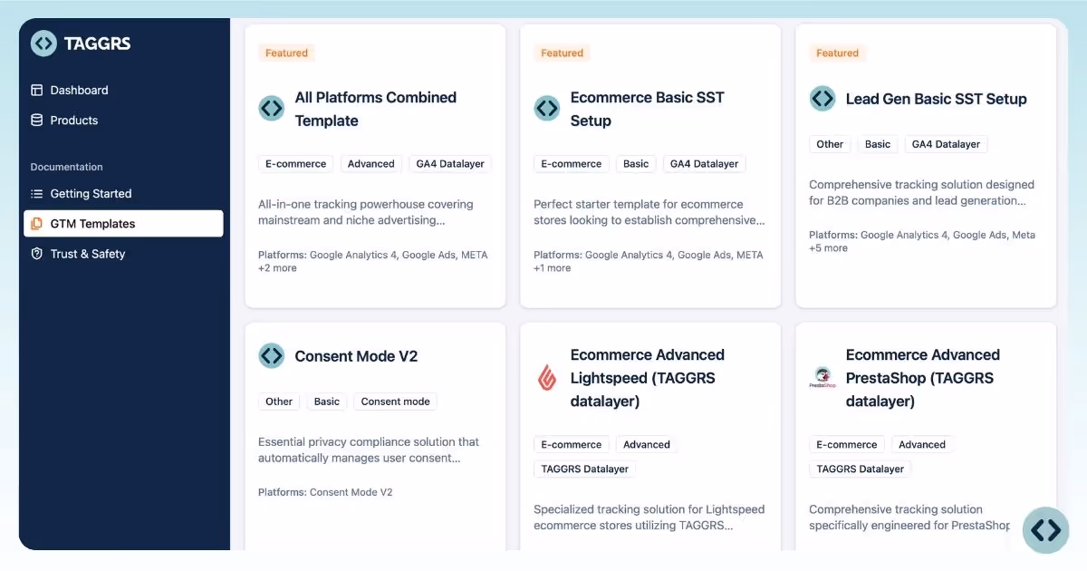Viewport: 1087px width, 571px height.
Task: Click the Products database icon
Action: [x=37, y=120]
